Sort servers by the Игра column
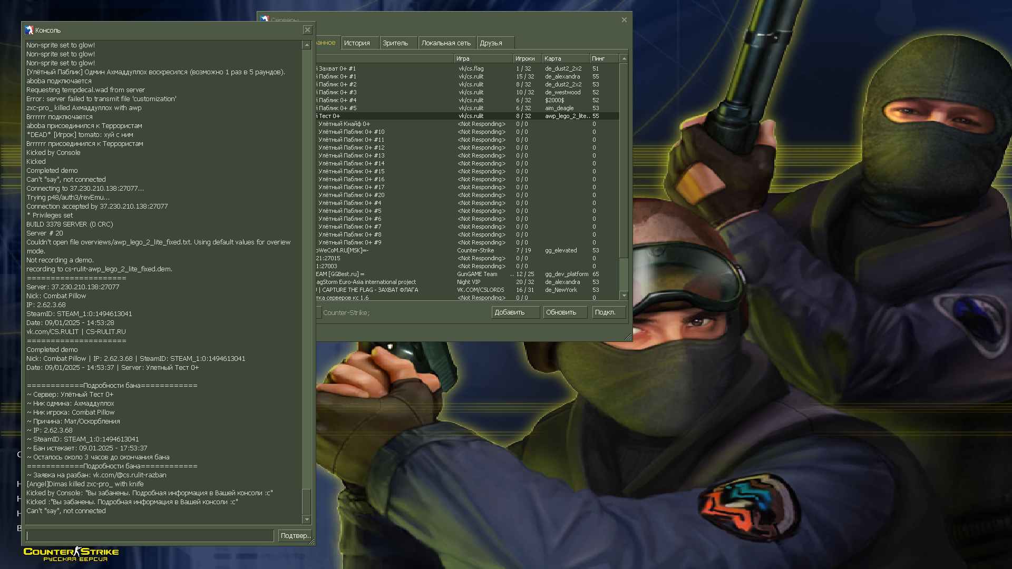Viewport: 1012px width, 569px height. tap(483, 58)
